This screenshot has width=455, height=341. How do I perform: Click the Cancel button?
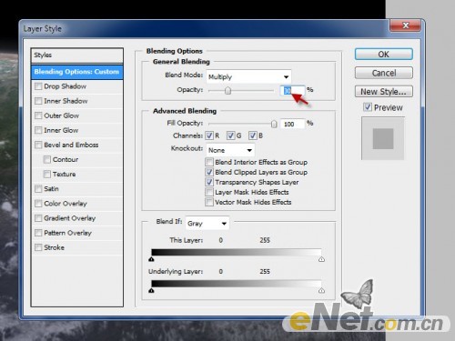tap(384, 73)
